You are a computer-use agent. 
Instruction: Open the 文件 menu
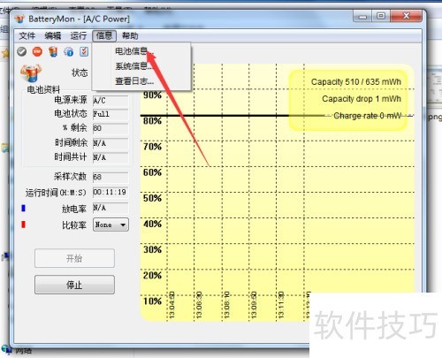click(x=27, y=36)
